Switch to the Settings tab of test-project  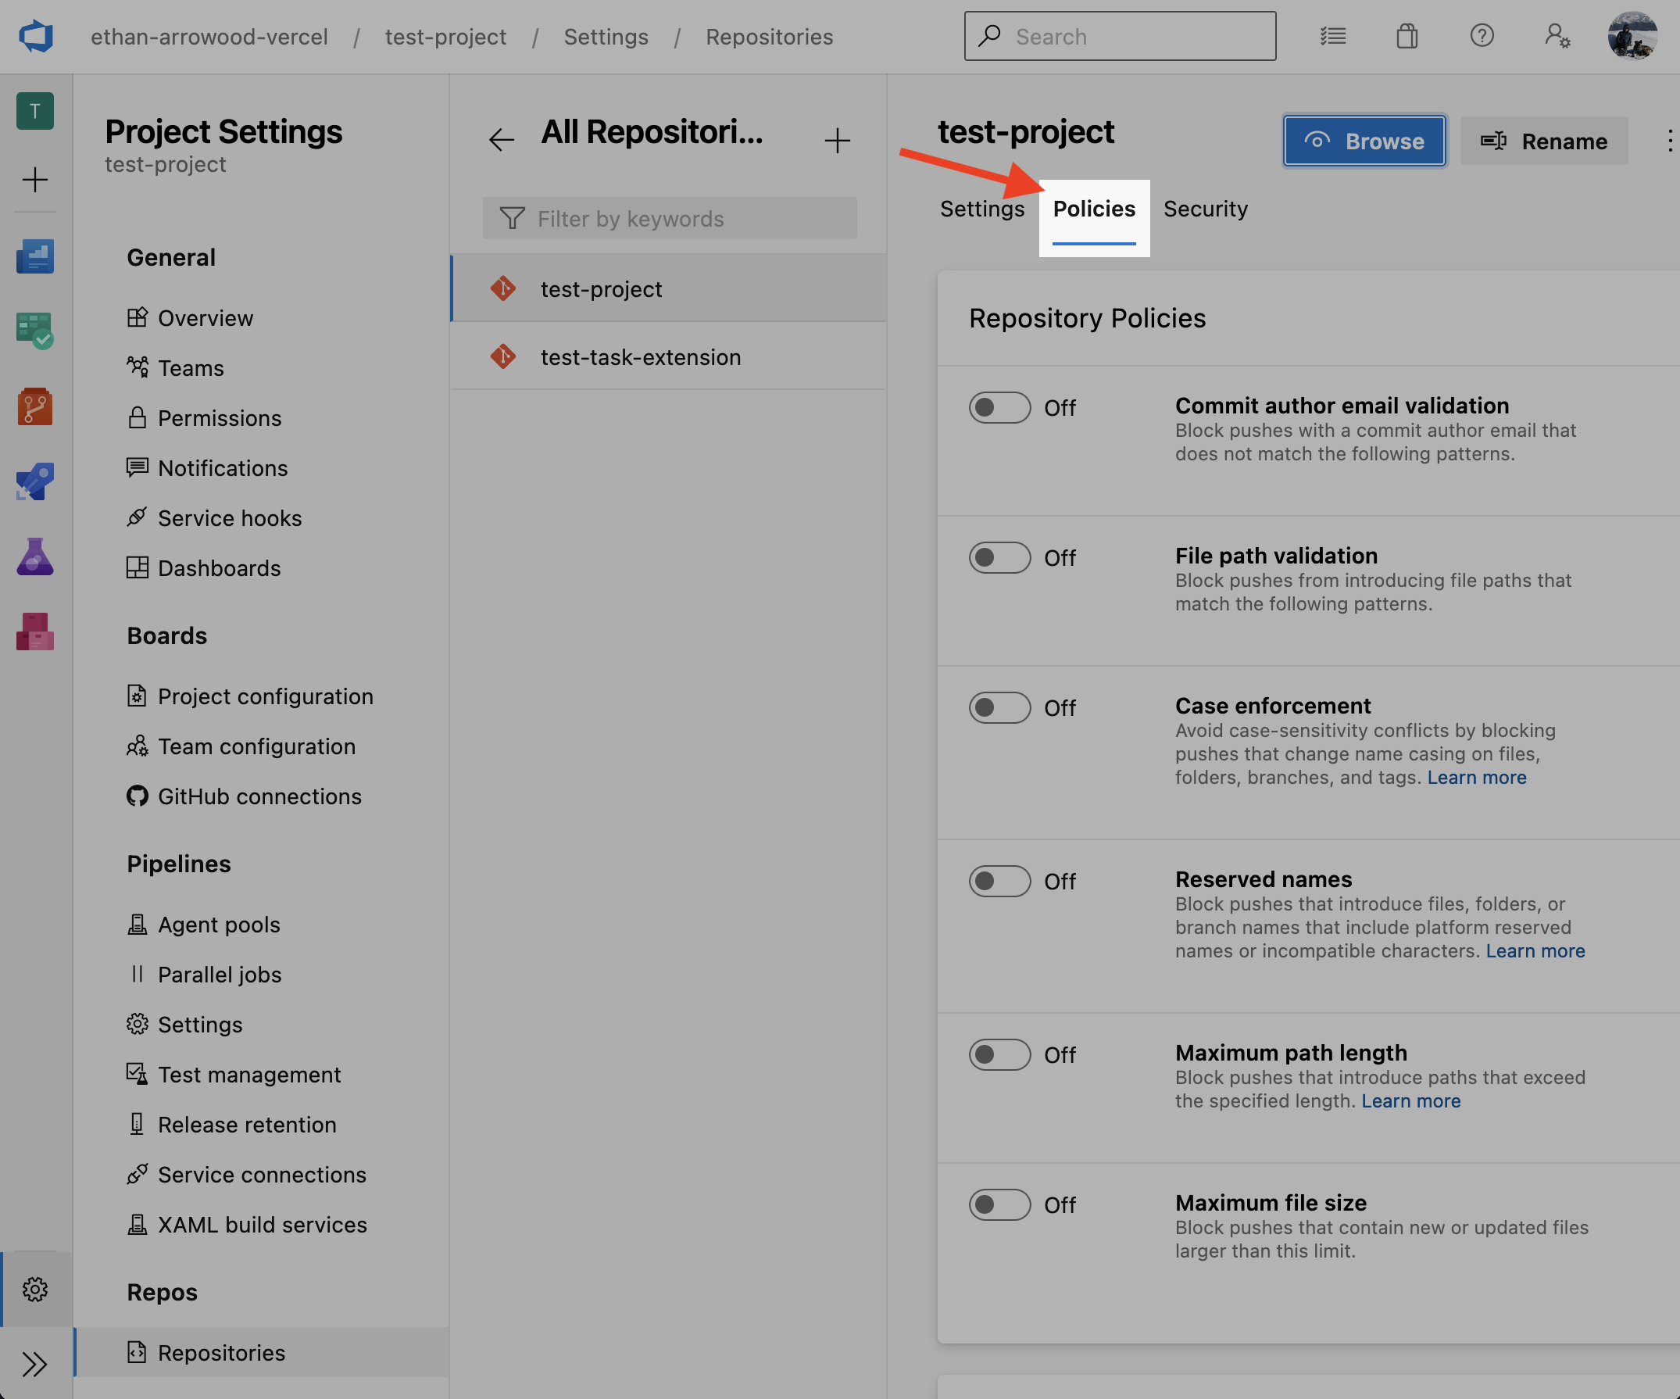tap(981, 209)
